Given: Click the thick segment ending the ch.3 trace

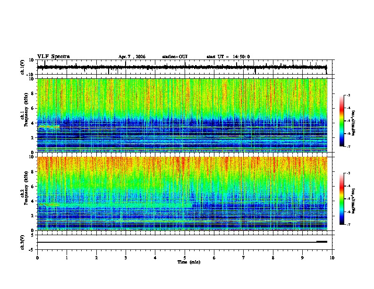Looking at the screenshot, I should [x=322, y=242].
